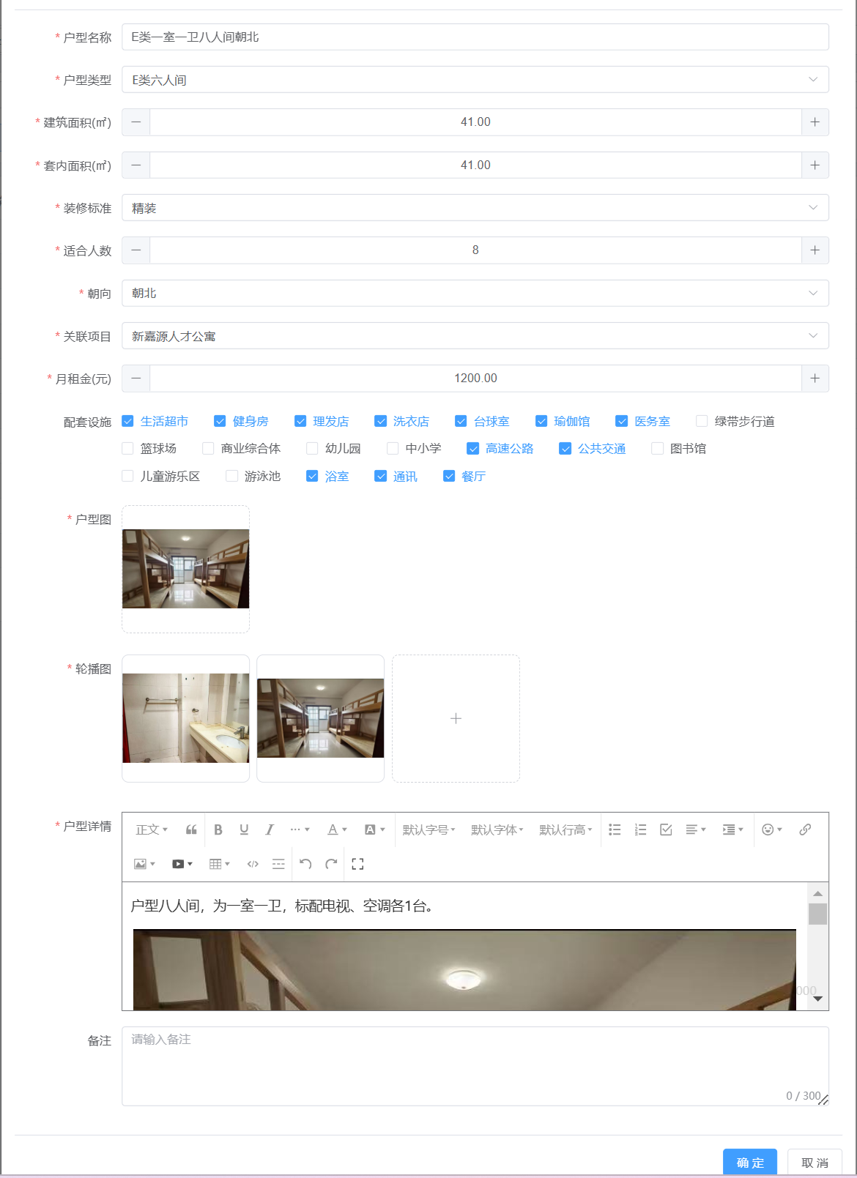Open the 关联项目 project dropdown
The width and height of the screenshot is (857, 1178).
point(475,336)
